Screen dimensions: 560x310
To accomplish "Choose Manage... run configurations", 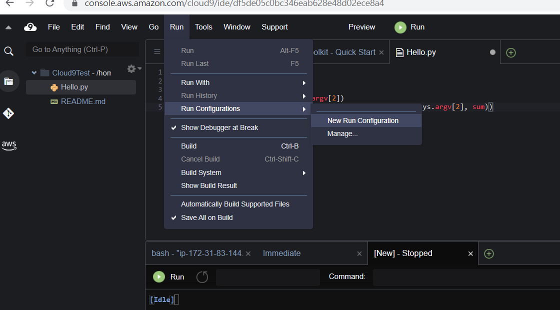I will (366, 134).
